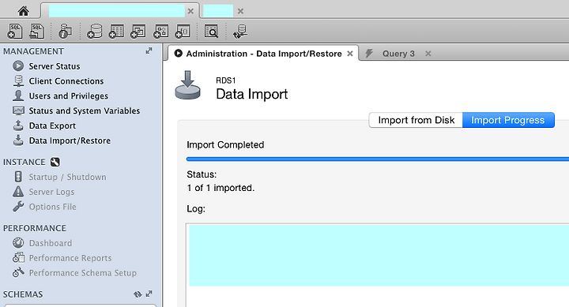Open the home screen icon
569x307 pixels.
point(24,11)
